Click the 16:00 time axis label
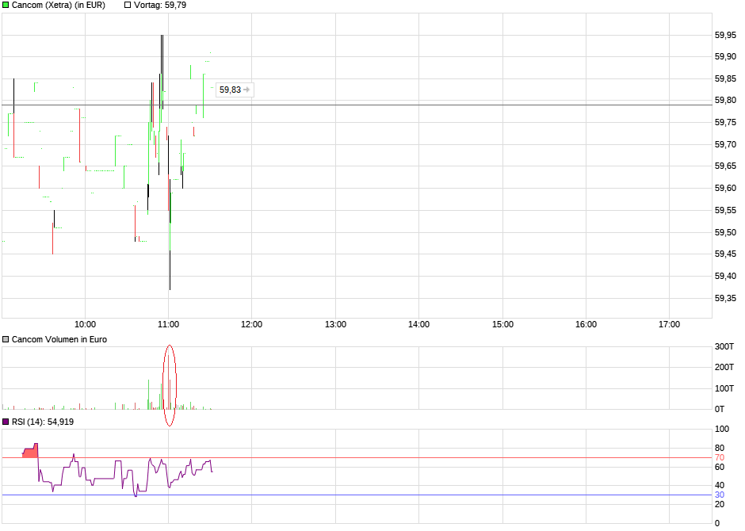Viewport: 745px width, 531px height. pos(586,324)
